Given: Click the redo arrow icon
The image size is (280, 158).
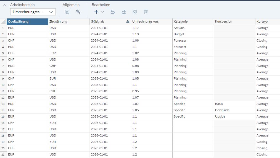Looking at the screenshot, I should (x=124, y=12).
